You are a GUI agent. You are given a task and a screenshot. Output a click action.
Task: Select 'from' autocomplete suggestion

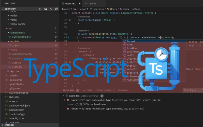click(x=154, y=45)
